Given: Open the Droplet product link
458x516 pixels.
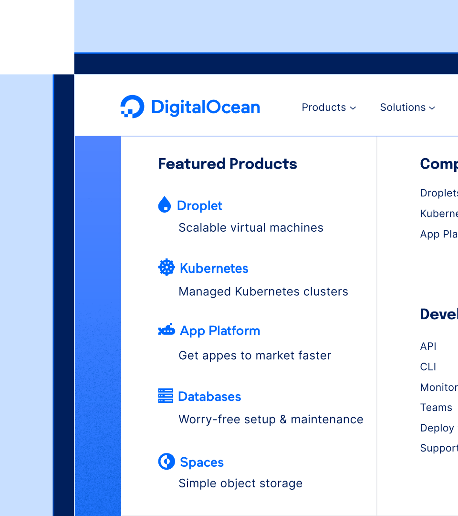Looking at the screenshot, I should click(x=199, y=205).
